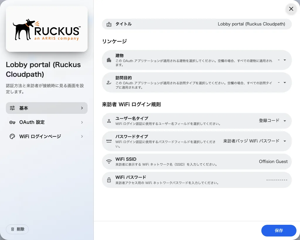Select the 基本 menu item

(x=47, y=108)
